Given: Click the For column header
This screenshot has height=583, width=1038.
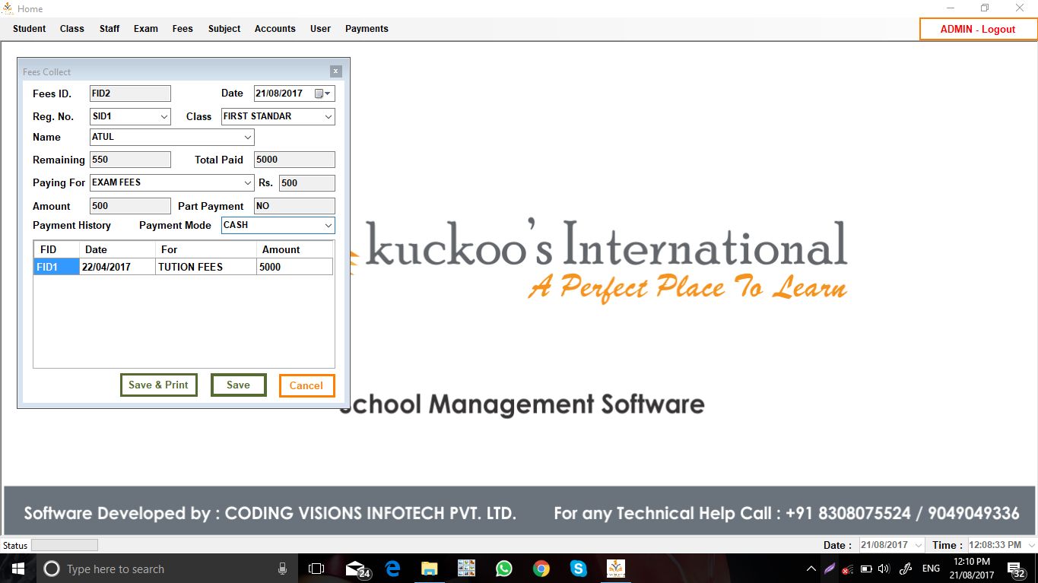Looking at the screenshot, I should point(205,249).
